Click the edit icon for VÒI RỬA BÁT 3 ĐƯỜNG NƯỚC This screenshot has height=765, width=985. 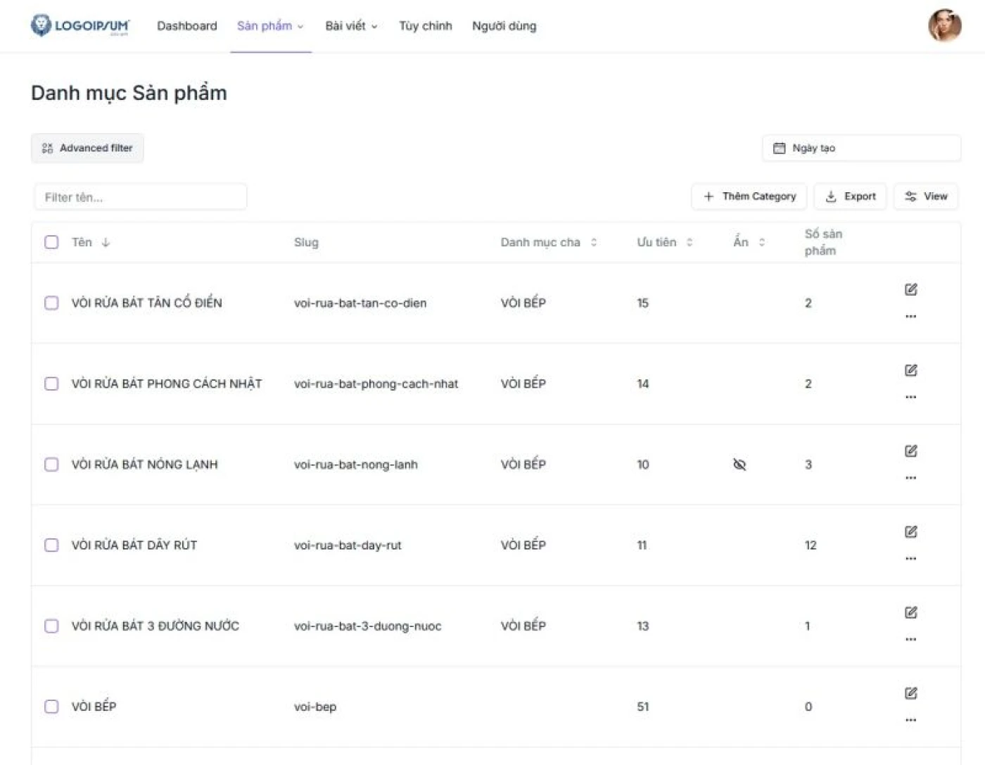pos(910,612)
